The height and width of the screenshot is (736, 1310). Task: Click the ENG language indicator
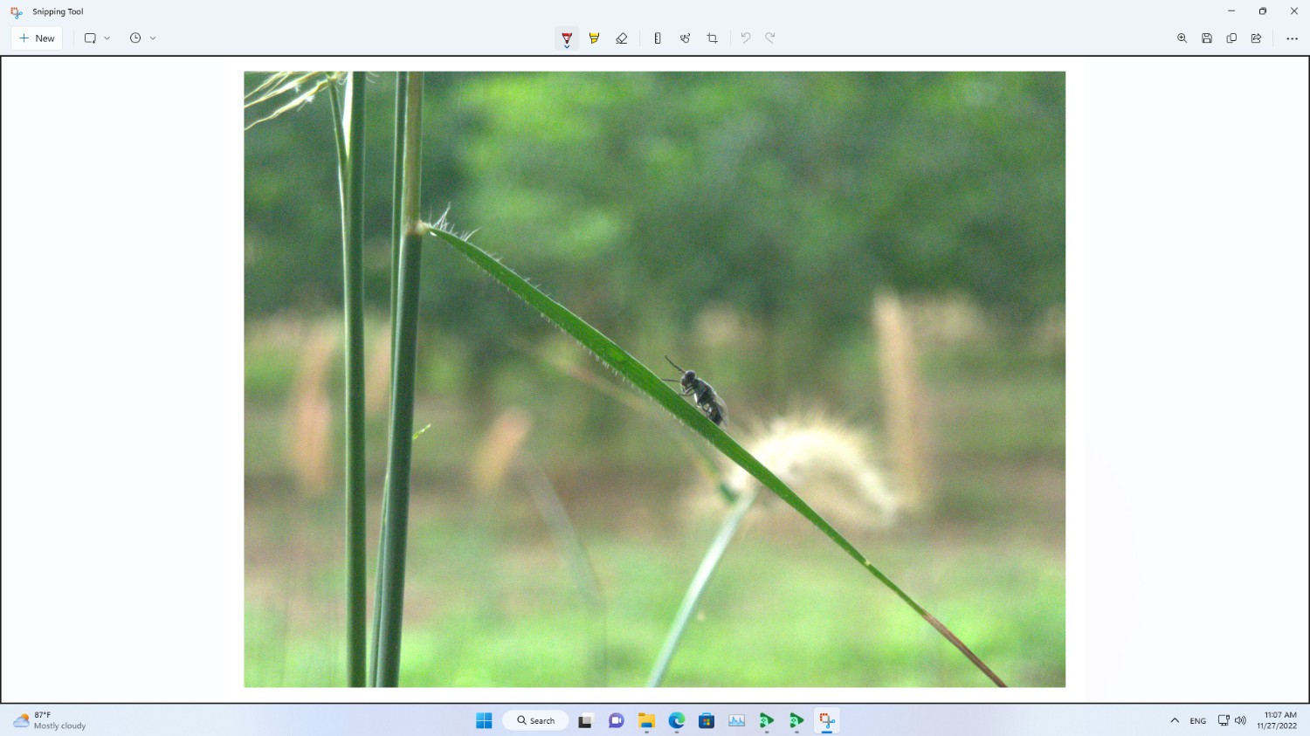(1198, 720)
